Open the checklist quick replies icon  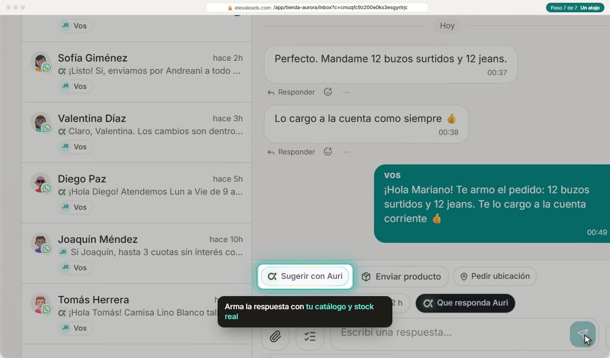[310, 336]
